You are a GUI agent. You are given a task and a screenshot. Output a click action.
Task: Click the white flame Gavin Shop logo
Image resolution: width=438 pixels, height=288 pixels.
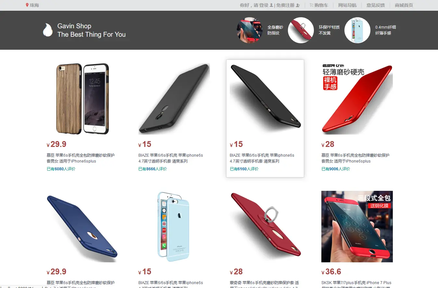[x=48, y=30]
